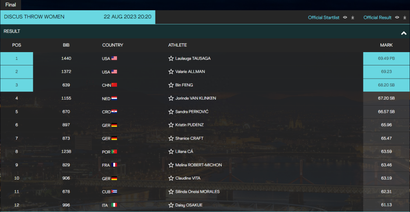Star Sandra Perković's result row

(171, 112)
